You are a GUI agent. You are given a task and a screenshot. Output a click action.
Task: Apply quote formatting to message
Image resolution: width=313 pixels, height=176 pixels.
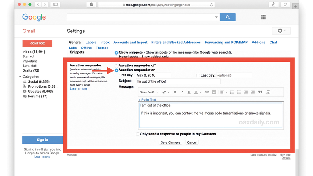tap(260, 92)
